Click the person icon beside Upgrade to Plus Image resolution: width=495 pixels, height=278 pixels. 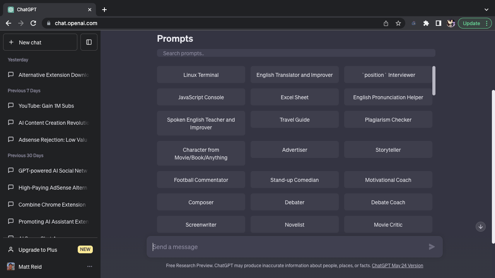point(11,249)
